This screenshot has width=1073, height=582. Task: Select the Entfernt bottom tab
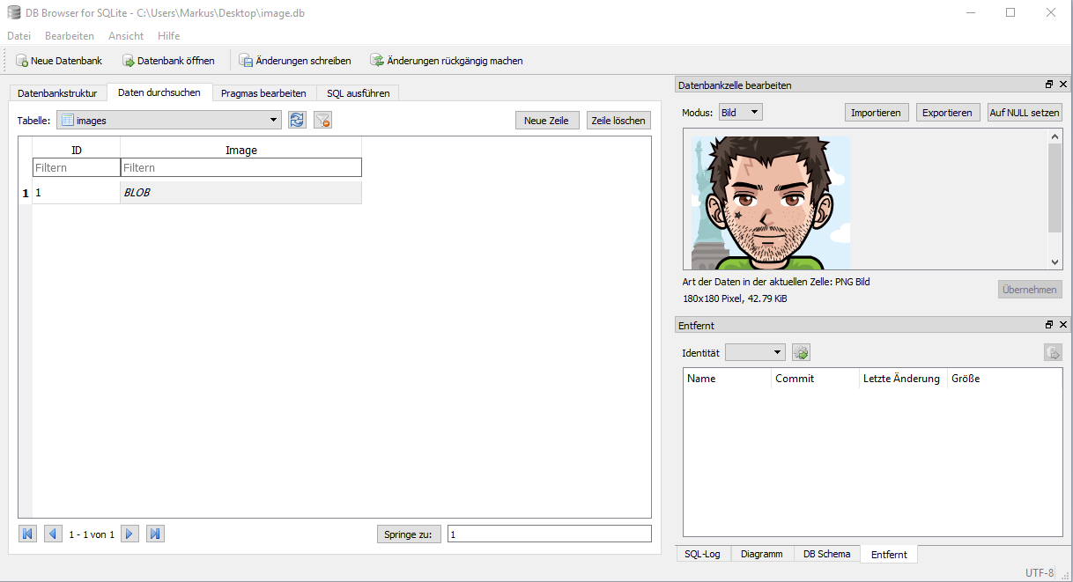pyautogui.click(x=889, y=554)
